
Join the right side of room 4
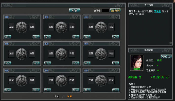coord(36,63)
